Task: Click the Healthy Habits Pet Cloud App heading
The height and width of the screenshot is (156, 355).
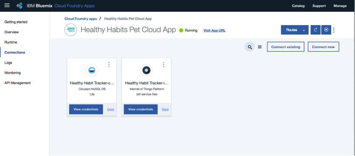Action: tap(128, 30)
